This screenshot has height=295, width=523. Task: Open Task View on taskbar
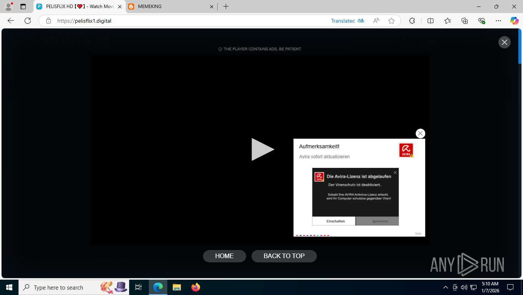click(138, 287)
